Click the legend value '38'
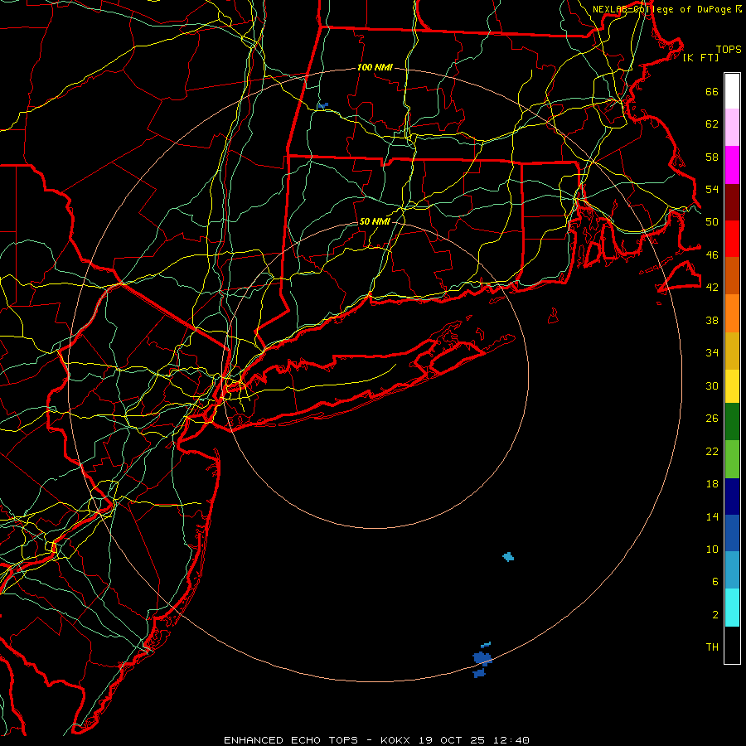This screenshot has height=746, width=746. click(712, 320)
